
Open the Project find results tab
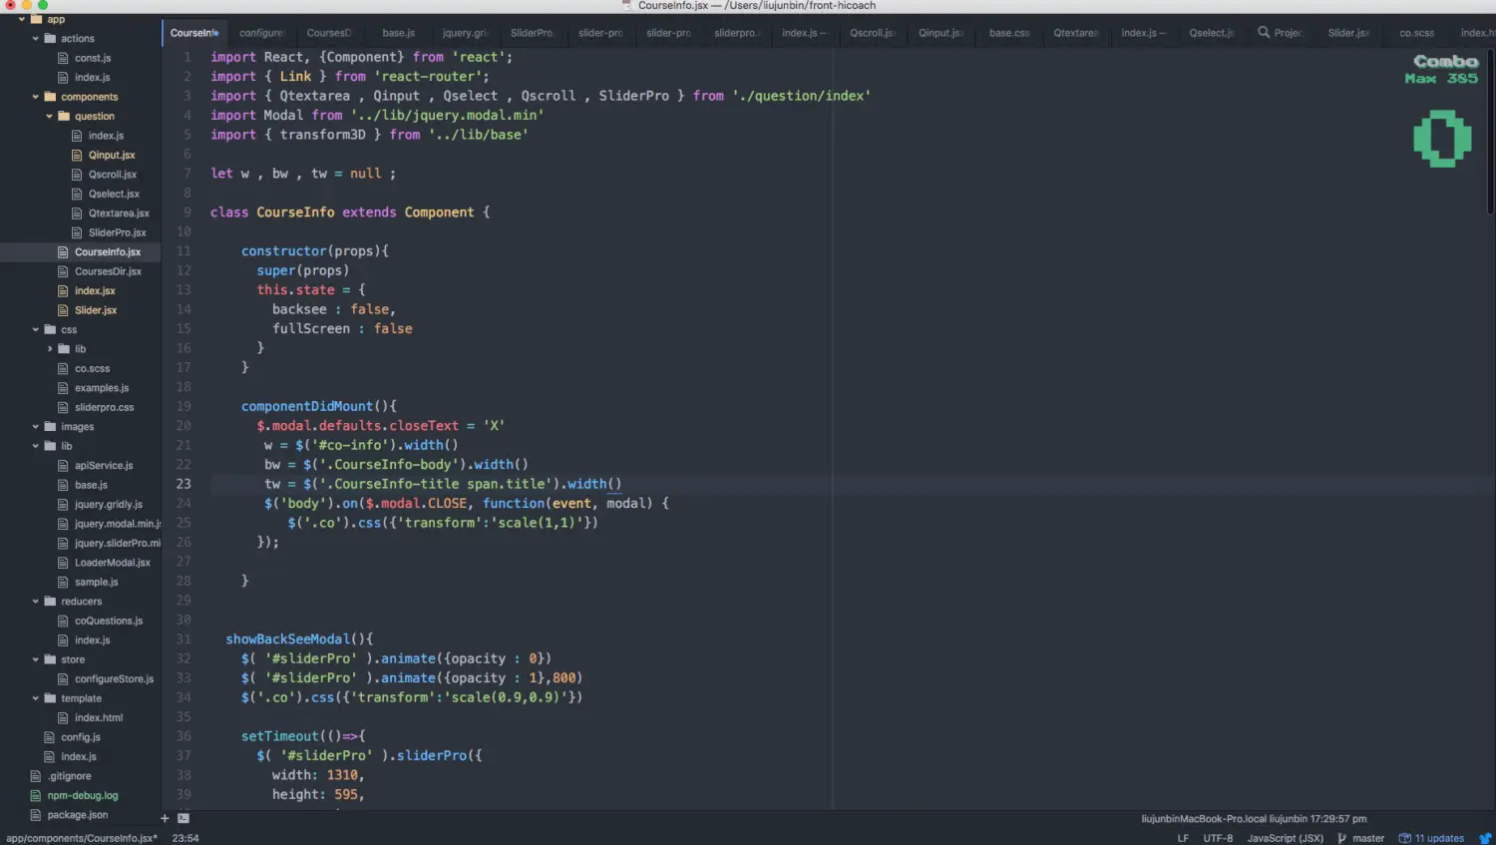(x=1281, y=33)
